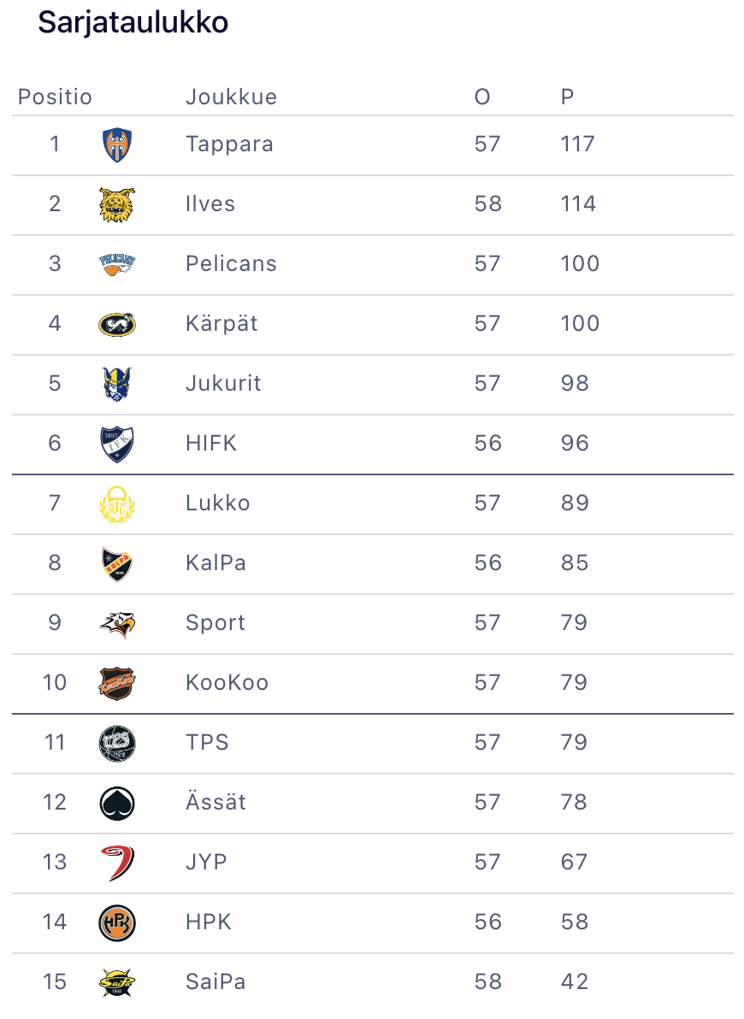Open the Ässät spade logo
The width and height of the screenshot is (744, 1019).
117,803
